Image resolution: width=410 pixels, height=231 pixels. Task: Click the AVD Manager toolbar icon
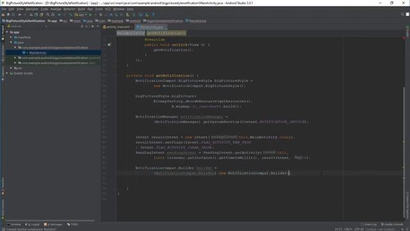point(128,15)
